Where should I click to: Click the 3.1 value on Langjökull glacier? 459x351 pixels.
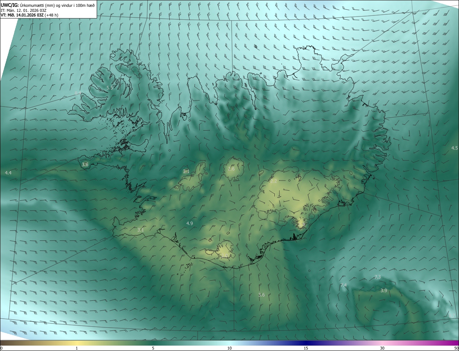click(x=186, y=171)
